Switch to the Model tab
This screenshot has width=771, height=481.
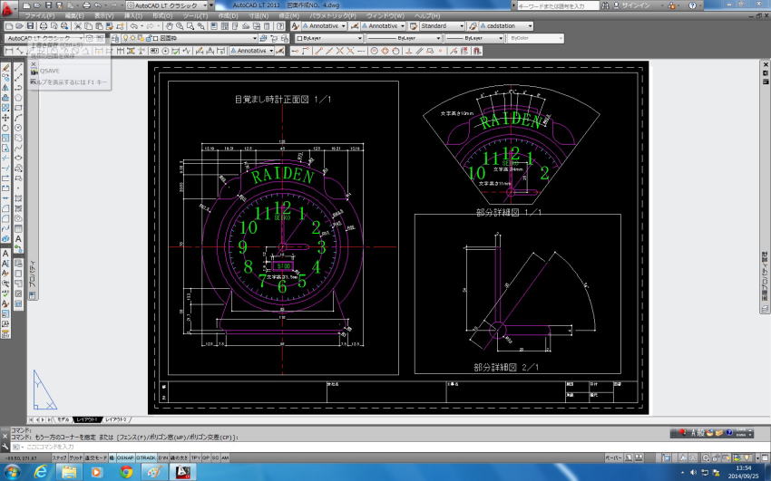[63, 419]
